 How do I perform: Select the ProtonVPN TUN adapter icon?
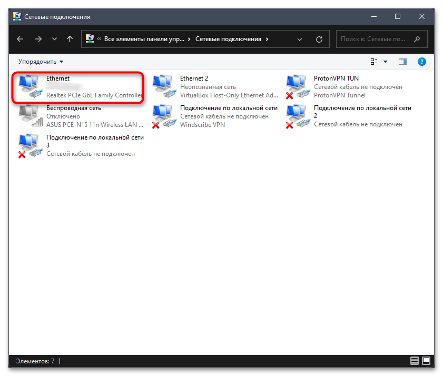pos(298,87)
